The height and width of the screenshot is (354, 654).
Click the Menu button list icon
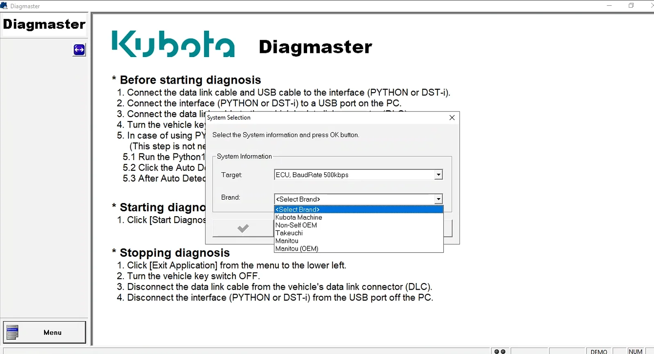12,332
